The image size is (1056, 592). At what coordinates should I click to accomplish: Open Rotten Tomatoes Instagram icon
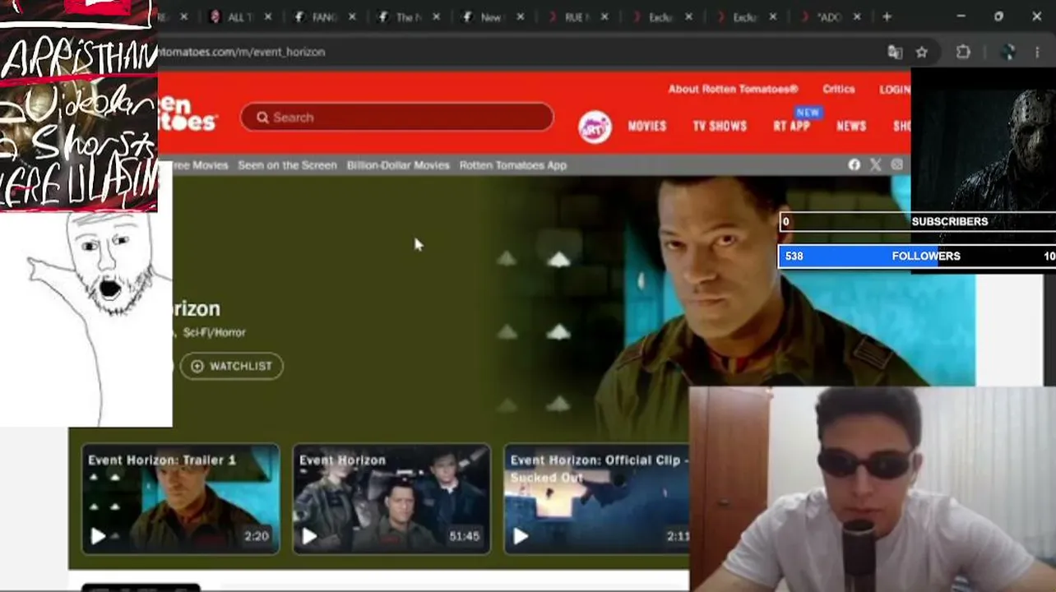896,165
